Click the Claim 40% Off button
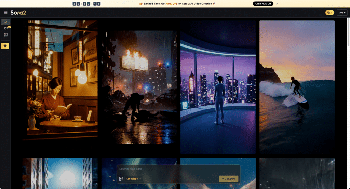Screen dimensions: 350x189 point(263,4)
